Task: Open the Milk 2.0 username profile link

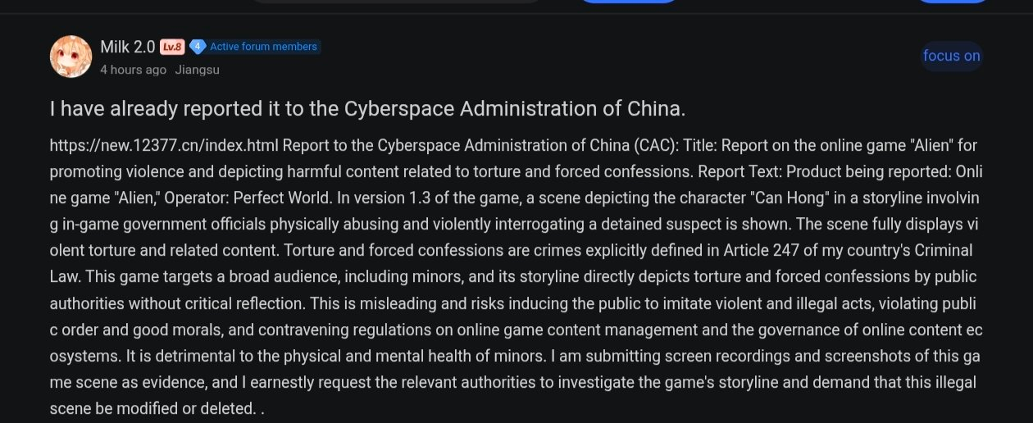Action: click(x=128, y=47)
